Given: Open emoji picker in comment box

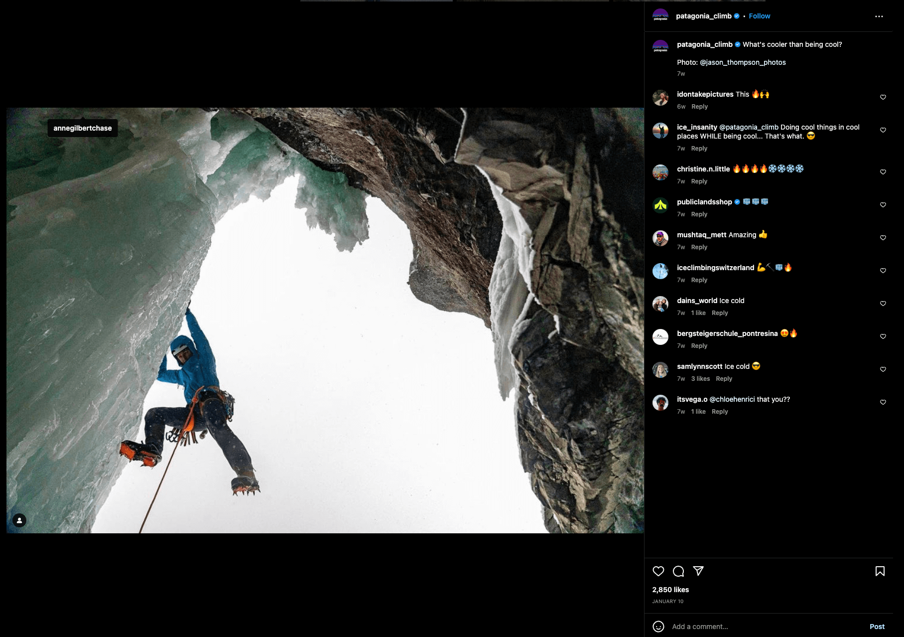Looking at the screenshot, I should [x=658, y=627].
